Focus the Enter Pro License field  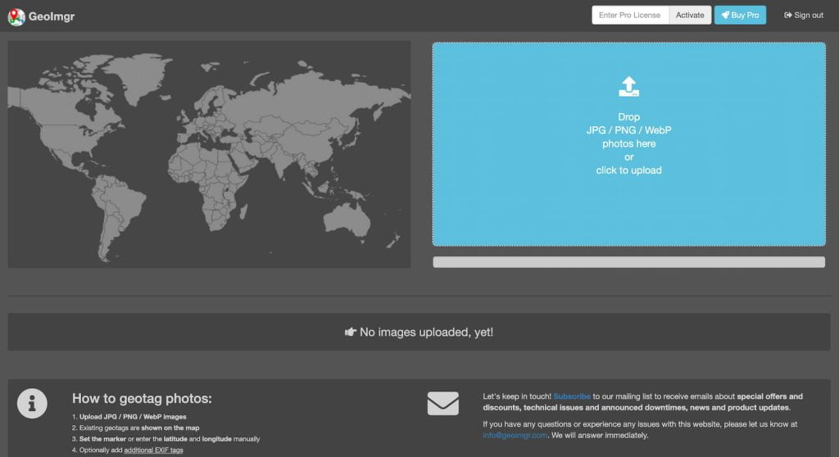630,16
